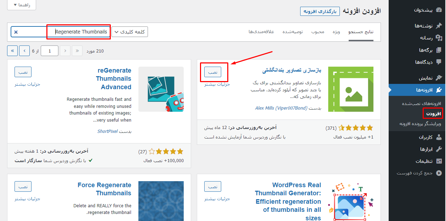
Task: Clear the search field with the X
Action: tap(16, 32)
